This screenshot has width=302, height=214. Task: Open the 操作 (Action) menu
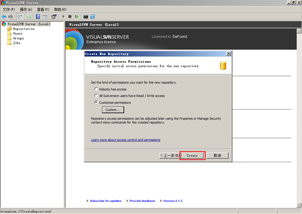pos(26,9)
